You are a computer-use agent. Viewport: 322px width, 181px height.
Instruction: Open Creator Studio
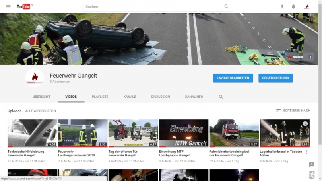pyautogui.click(x=276, y=78)
